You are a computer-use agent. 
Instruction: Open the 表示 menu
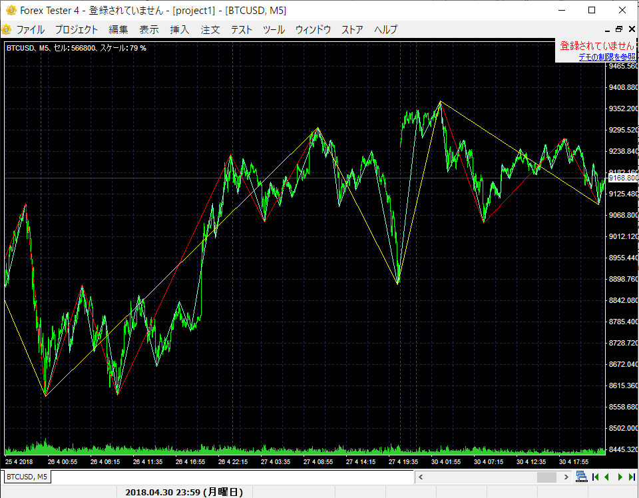pyautogui.click(x=148, y=30)
